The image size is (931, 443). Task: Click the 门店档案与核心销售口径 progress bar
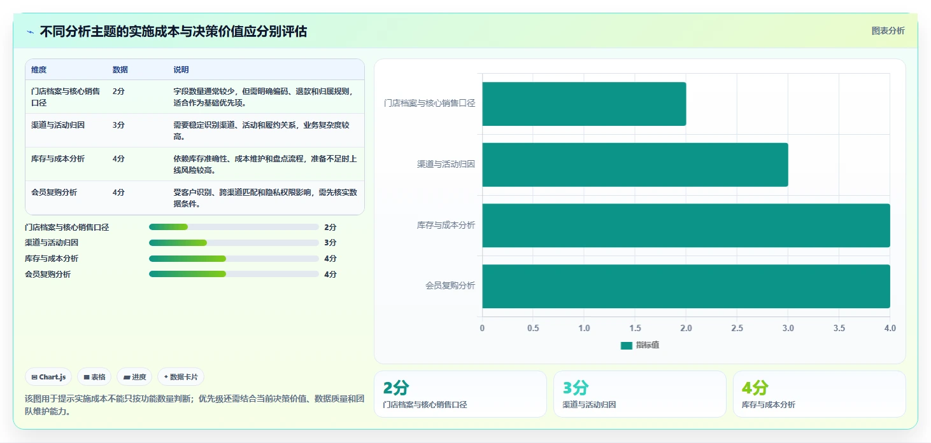234,227
